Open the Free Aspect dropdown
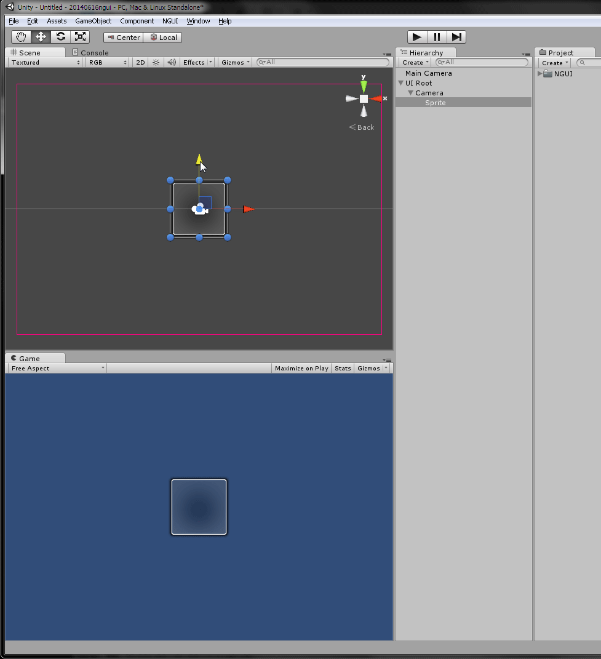Viewport: 601px width, 659px height. click(x=57, y=368)
